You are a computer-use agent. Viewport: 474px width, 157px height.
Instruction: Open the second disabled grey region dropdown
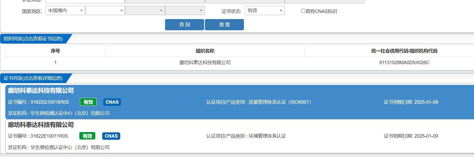(x=185, y=11)
